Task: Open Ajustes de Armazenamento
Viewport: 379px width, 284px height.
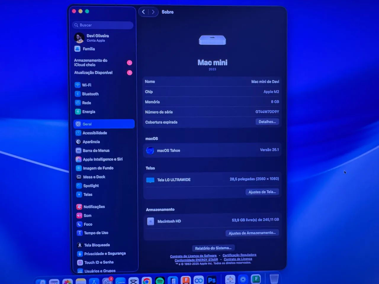Action: click(x=252, y=233)
